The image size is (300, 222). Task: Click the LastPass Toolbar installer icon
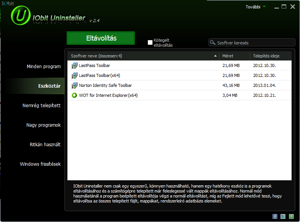pos(74,65)
